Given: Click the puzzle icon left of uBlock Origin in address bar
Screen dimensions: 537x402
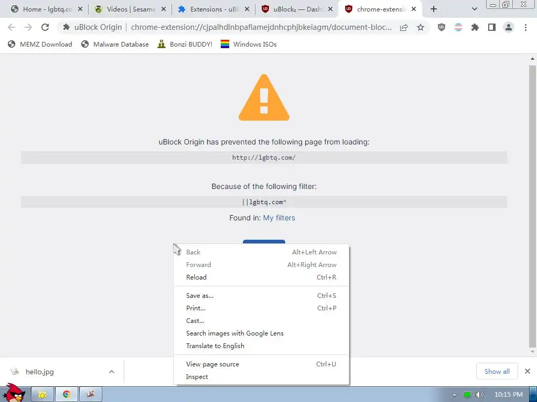Looking at the screenshot, I should 67,27.
